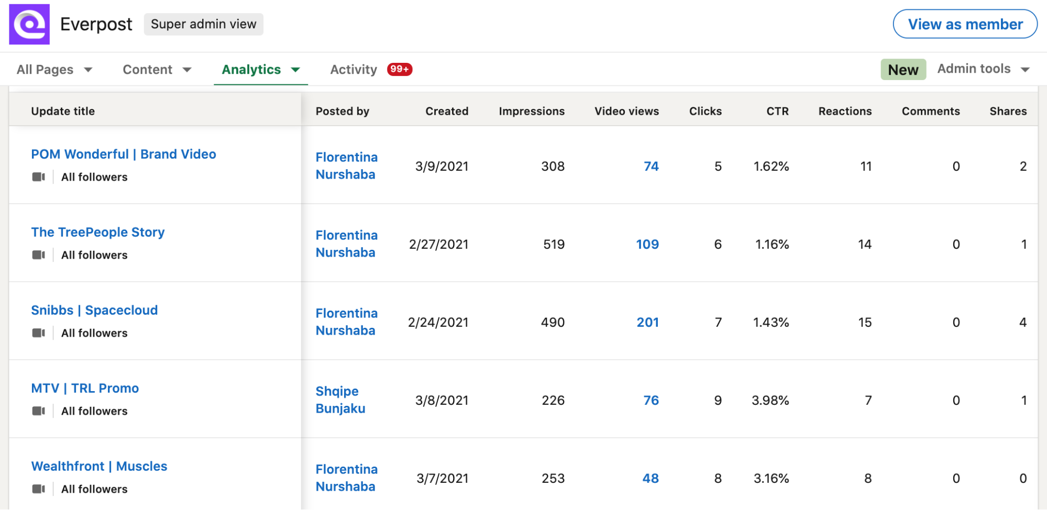Screen dimensions: 1047x510
Task: Click video views count 48
Action: 651,479
